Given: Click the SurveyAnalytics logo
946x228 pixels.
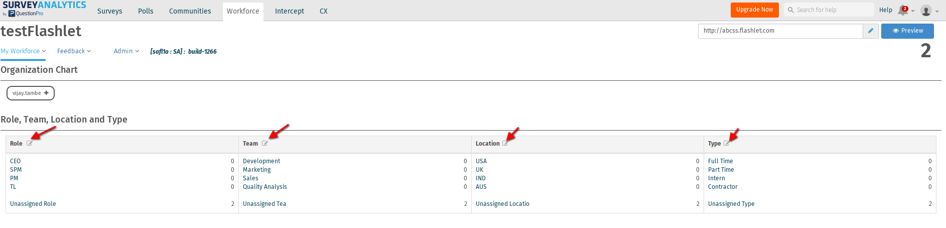Looking at the screenshot, I should [x=44, y=9].
